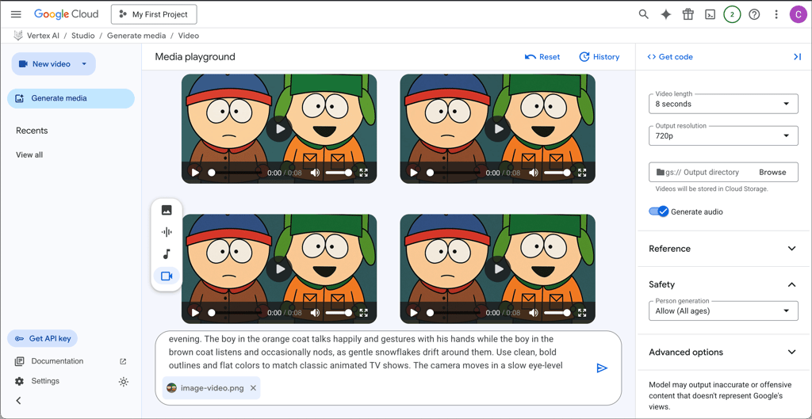The width and height of the screenshot is (812, 419).
Task: Open Settings in the sidebar
Action: click(x=37, y=381)
